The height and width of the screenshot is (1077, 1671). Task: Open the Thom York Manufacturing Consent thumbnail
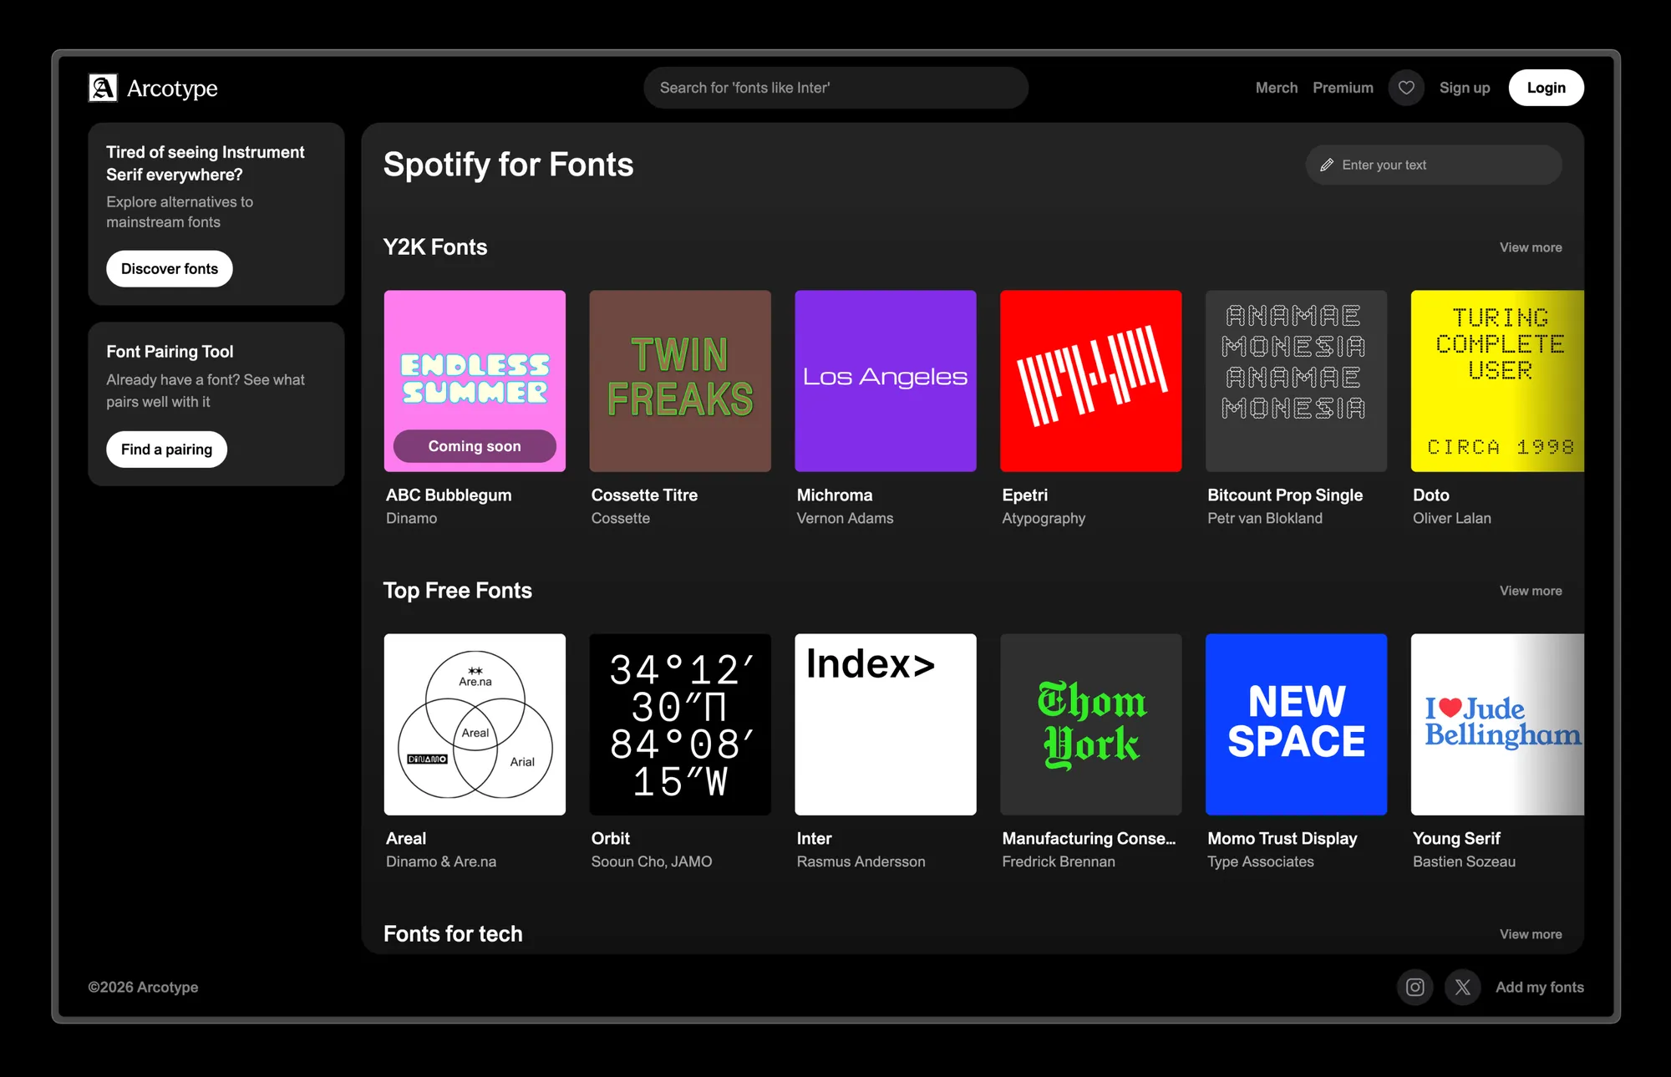pos(1091,724)
